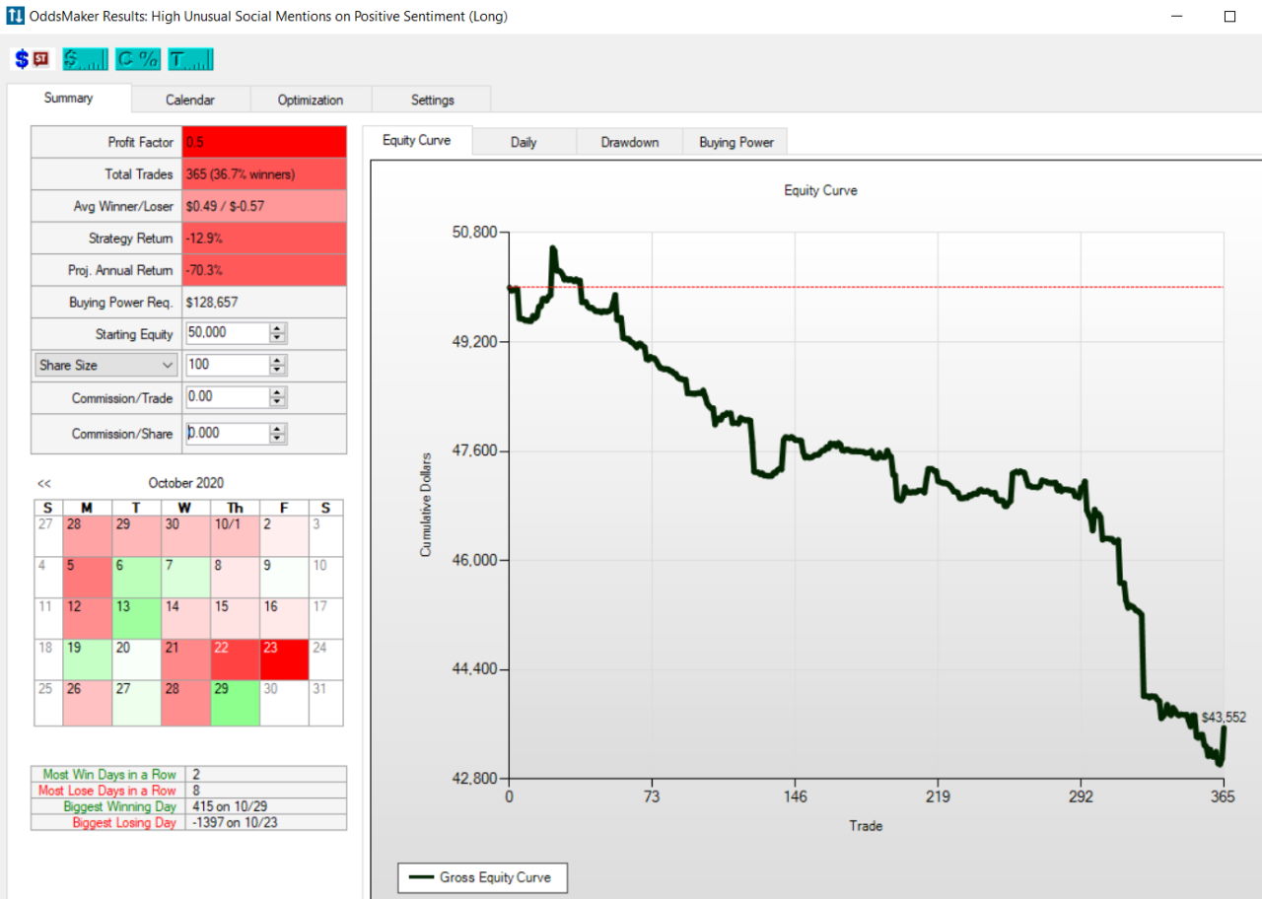
Task: Open the Buying Power tab
Action: (x=735, y=142)
